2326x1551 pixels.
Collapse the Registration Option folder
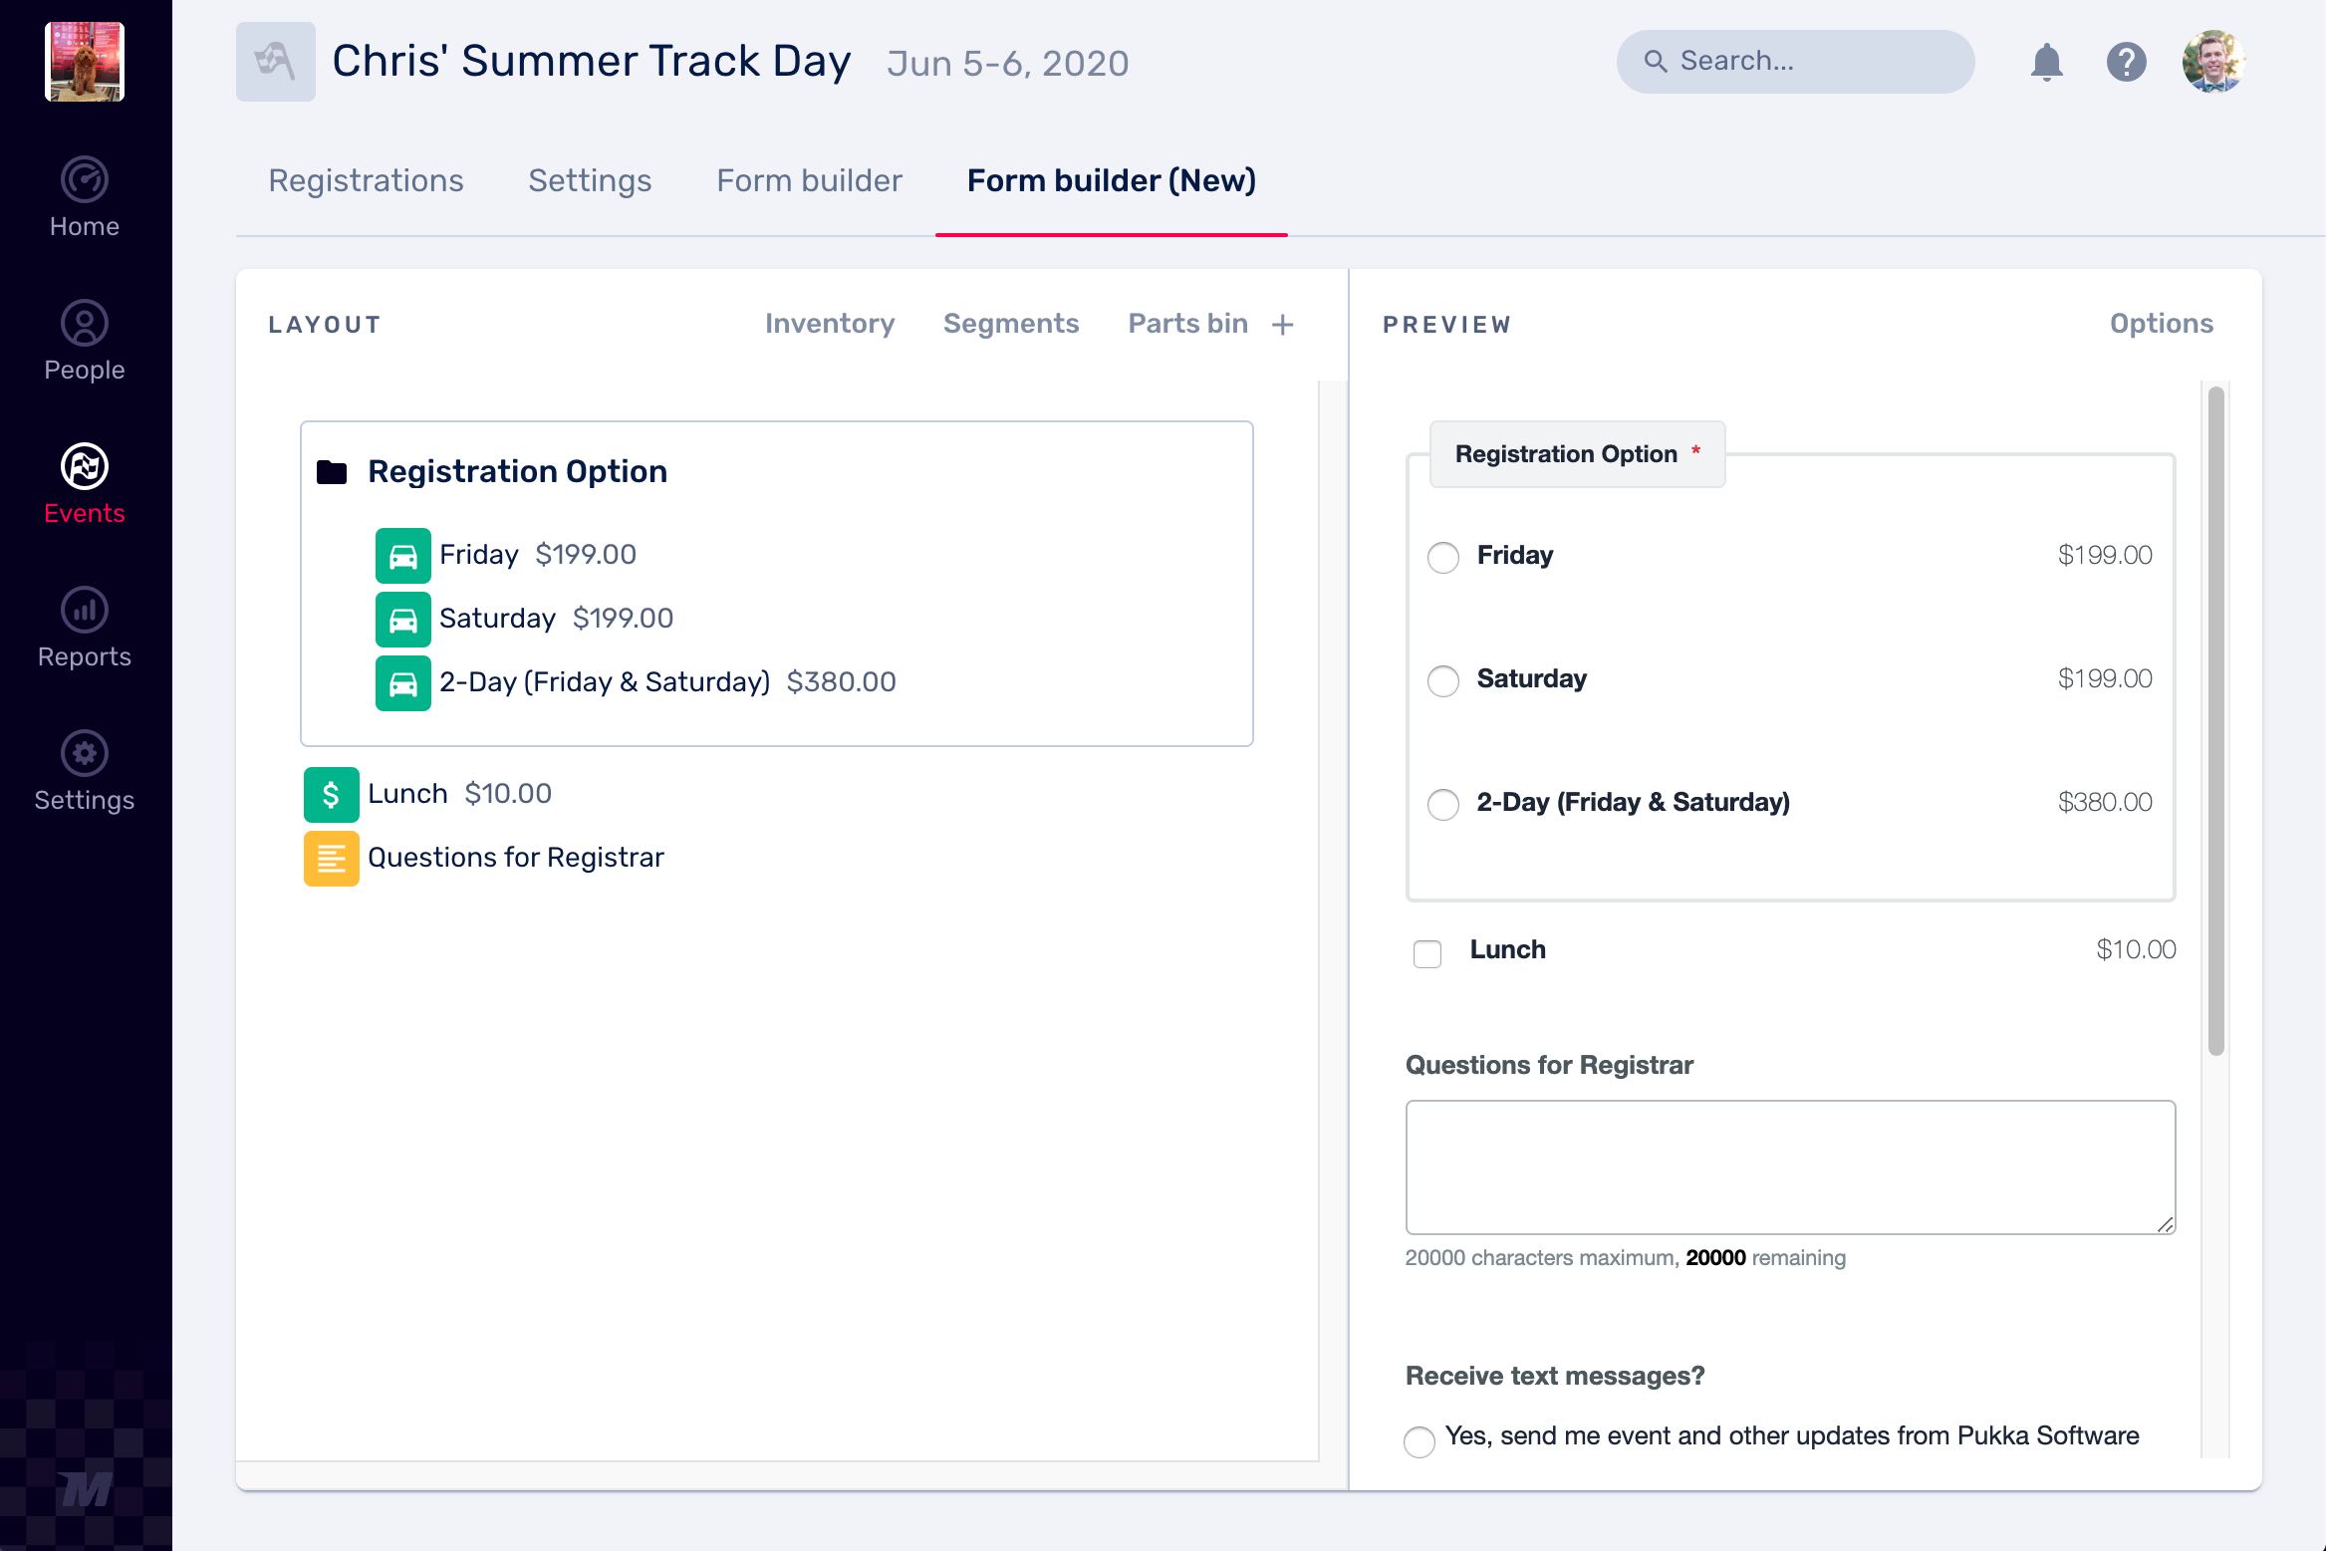[x=332, y=472]
